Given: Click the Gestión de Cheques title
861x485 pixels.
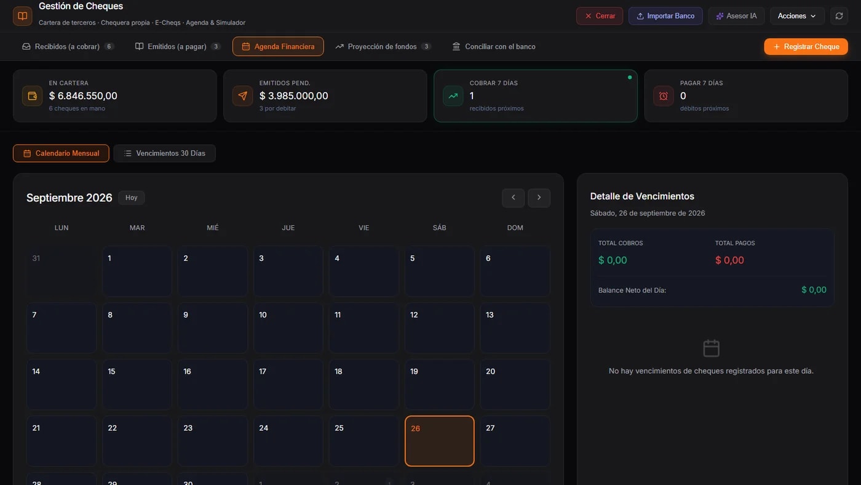Looking at the screenshot, I should 81,6.
